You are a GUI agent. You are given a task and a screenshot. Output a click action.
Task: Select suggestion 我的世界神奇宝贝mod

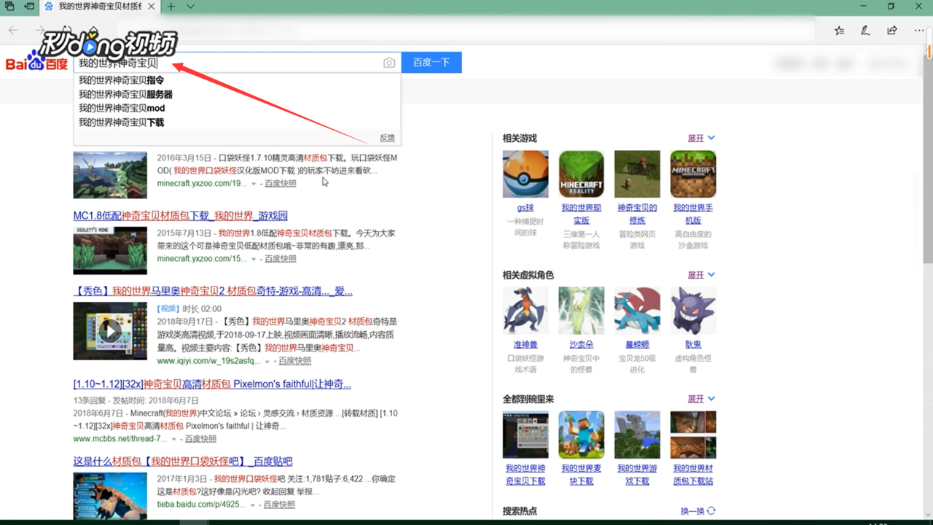[x=237, y=108]
